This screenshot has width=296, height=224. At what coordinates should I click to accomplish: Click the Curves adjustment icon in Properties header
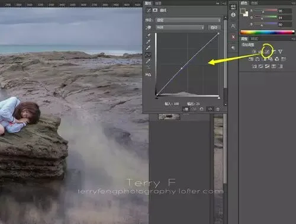pyautogui.click(x=149, y=10)
